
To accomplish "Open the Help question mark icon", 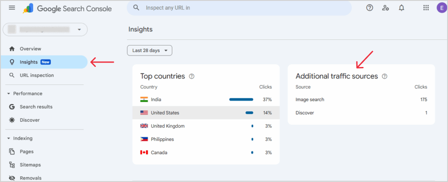I will tap(370, 8).
